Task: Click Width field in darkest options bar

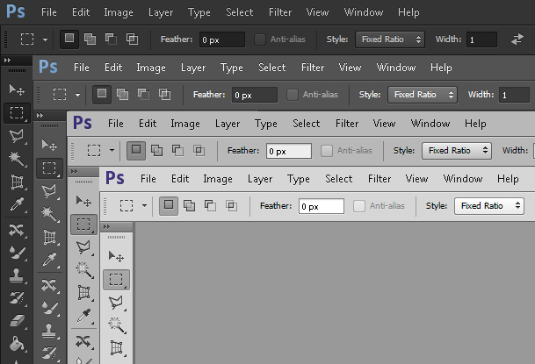Action: click(481, 39)
